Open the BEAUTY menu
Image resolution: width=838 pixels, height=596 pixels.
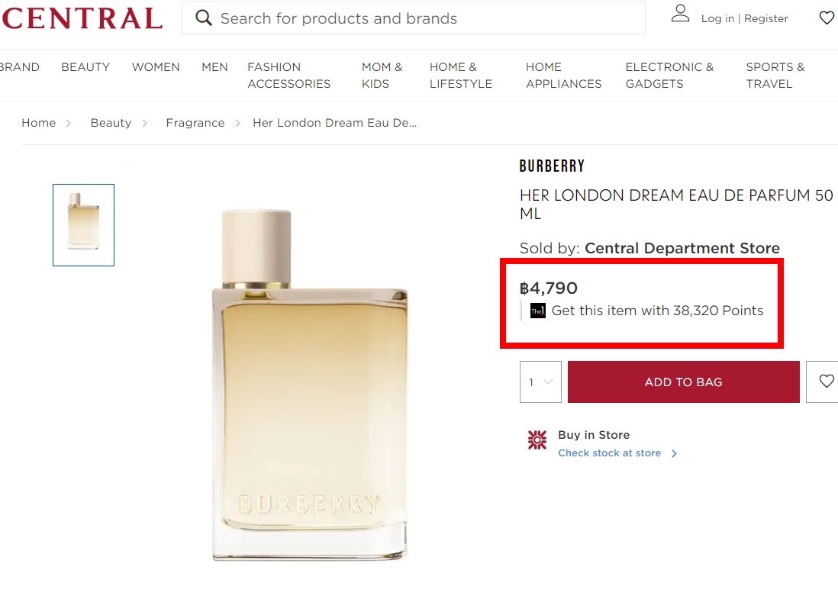(85, 66)
